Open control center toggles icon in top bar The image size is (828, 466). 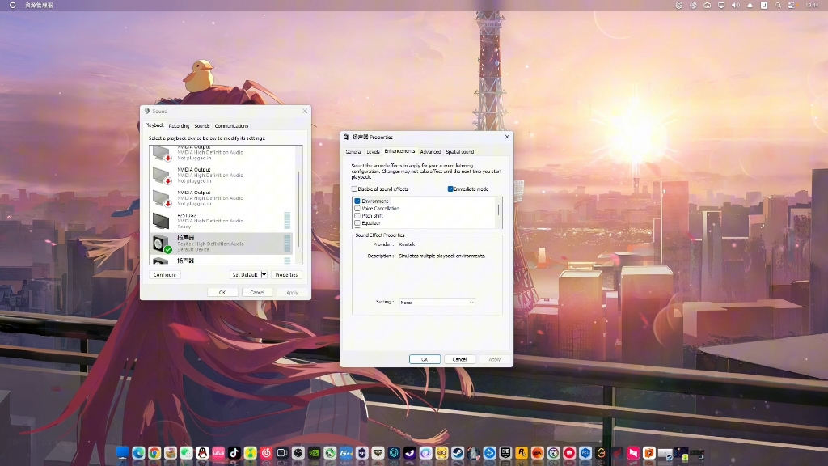792,6
